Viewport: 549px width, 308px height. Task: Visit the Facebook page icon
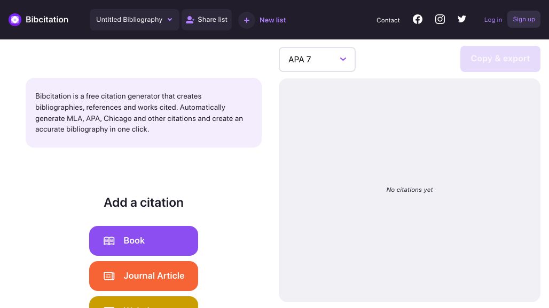coord(417,19)
